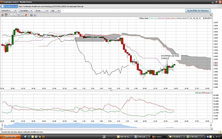Click the DMI plus legend label
The height and width of the screenshot is (139, 222).
pos(198,93)
